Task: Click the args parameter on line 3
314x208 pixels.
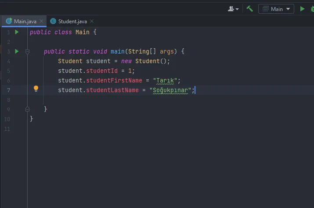Action: [166, 52]
